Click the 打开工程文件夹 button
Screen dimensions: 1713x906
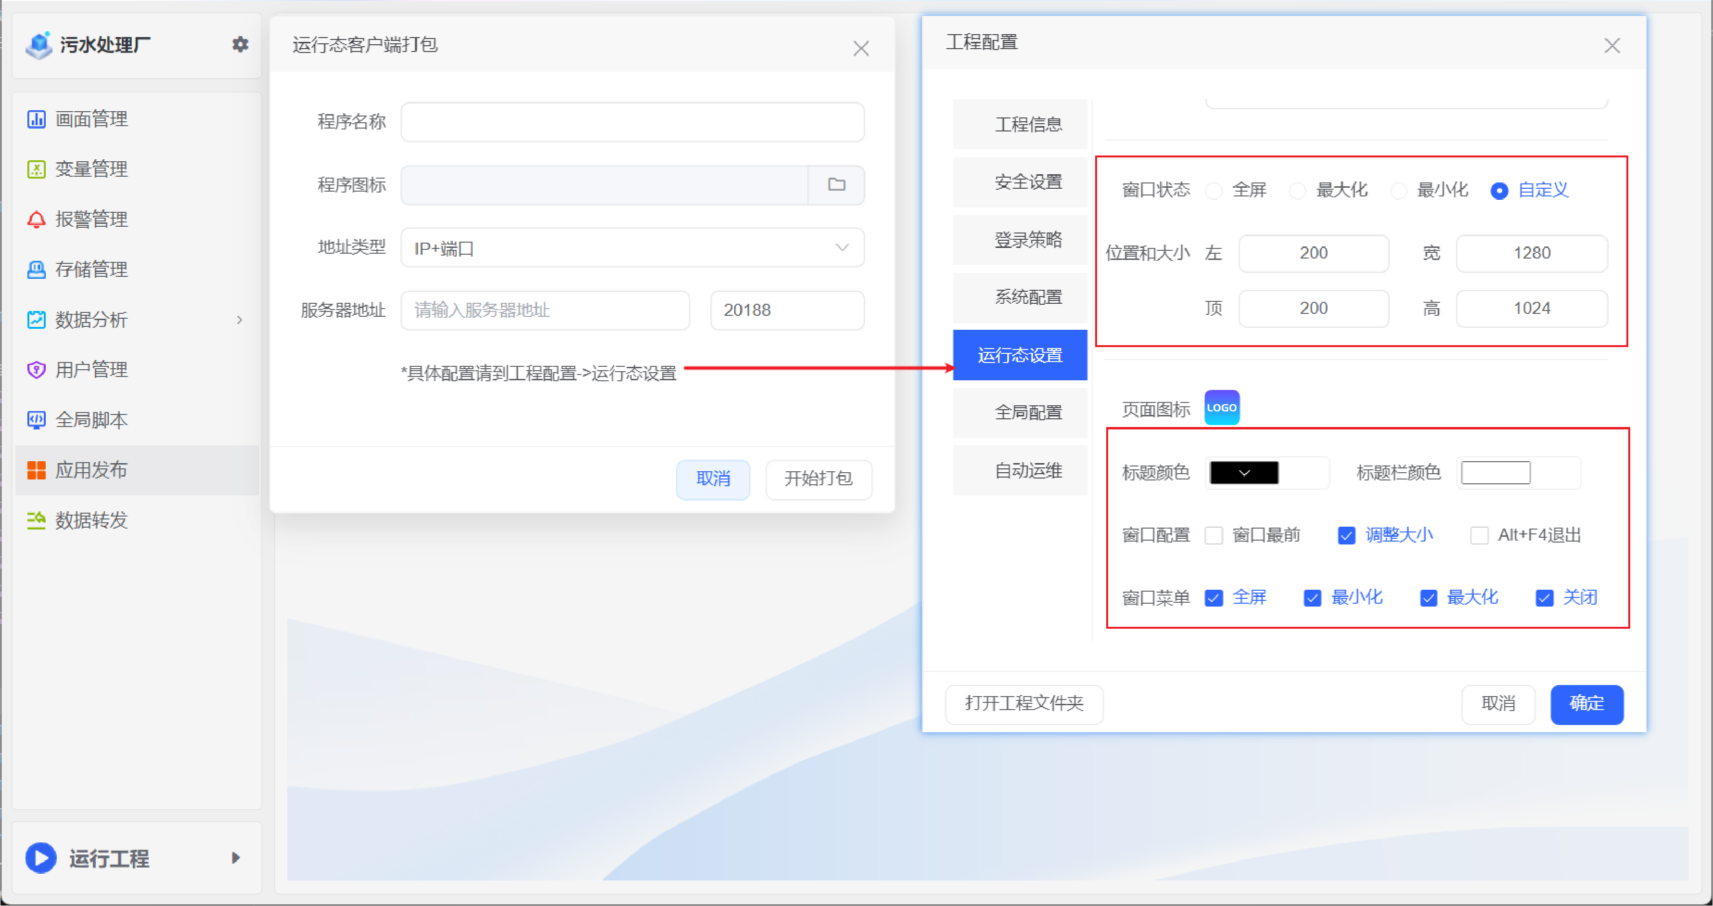coord(1024,704)
